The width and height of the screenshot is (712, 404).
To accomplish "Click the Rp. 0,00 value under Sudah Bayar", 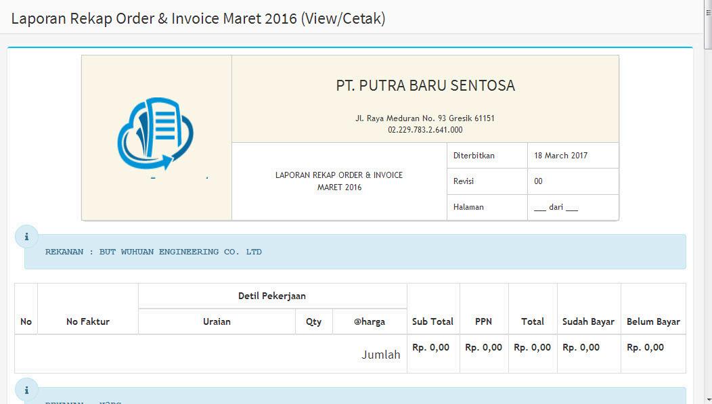I will (581, 347).
